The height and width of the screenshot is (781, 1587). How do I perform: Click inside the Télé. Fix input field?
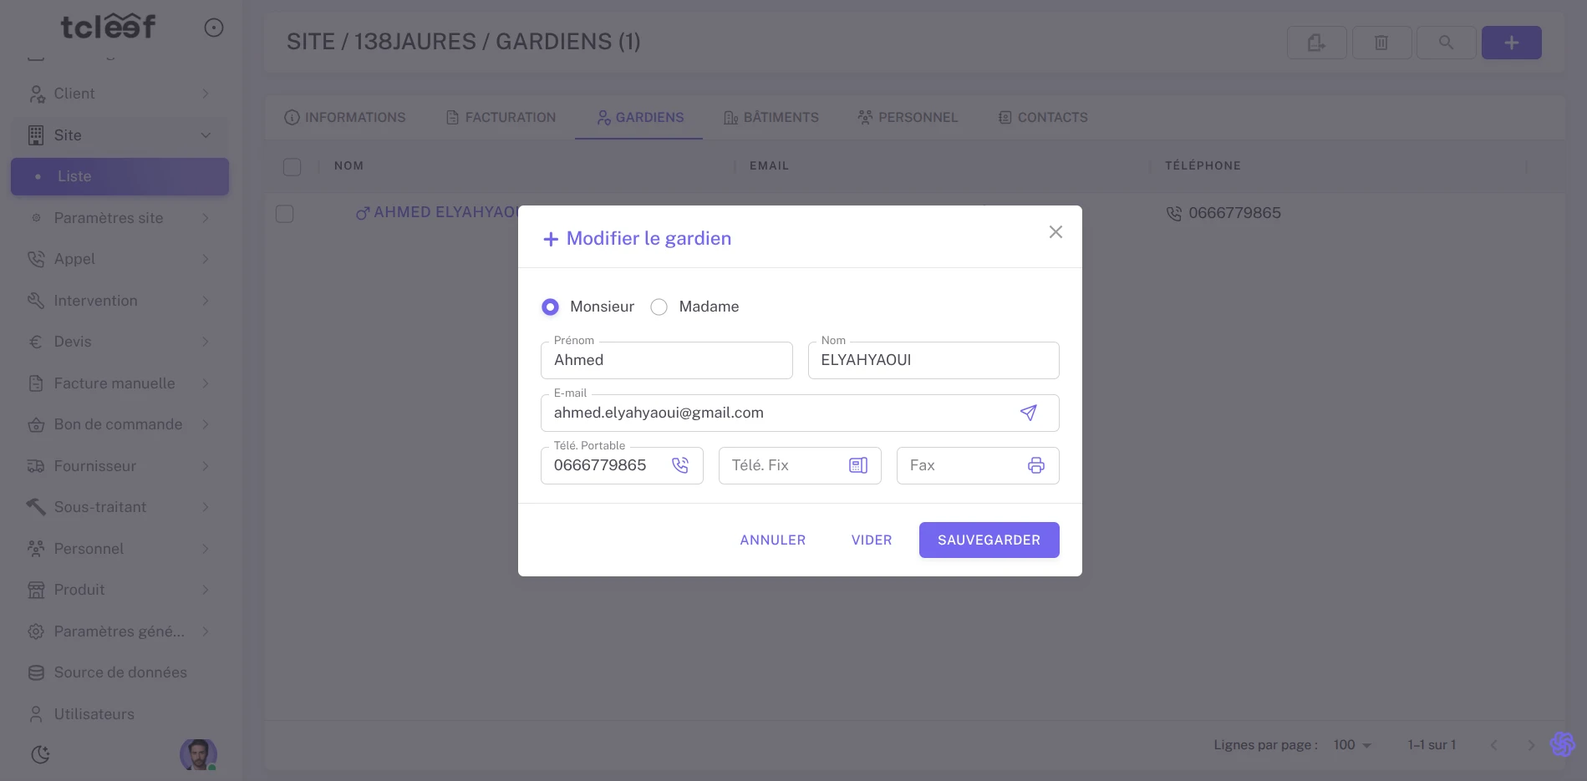[x=786, y=465]
